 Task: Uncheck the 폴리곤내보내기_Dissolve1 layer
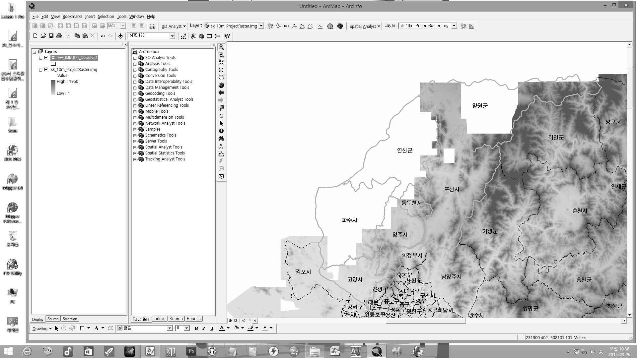tap(46, 58)
